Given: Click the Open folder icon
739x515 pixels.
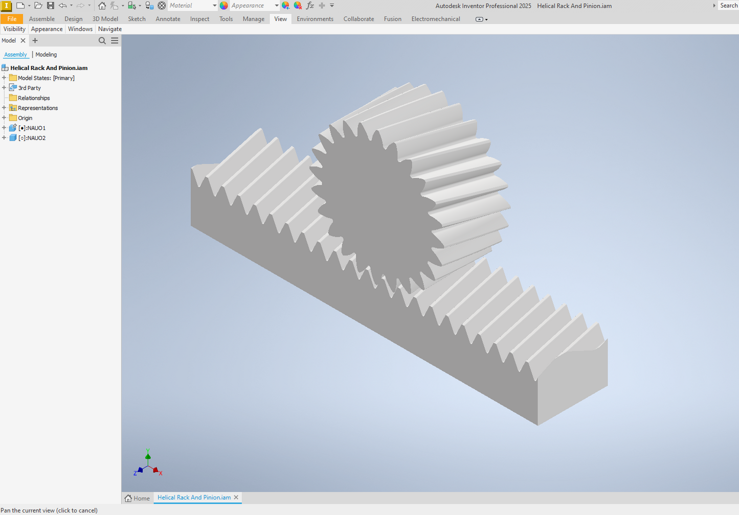Looking at the screenshot, I should coord(38,6).
